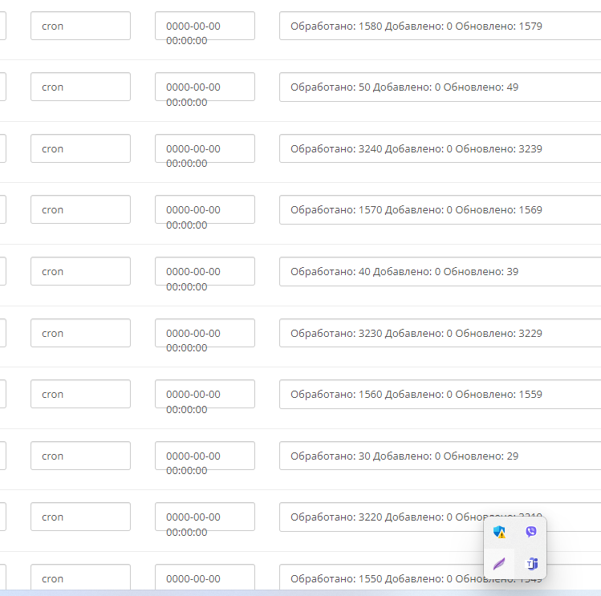This screenshot has height=596, width=601.
Task: Click the cron field in the Обработано: 1580 row
Action: coord(80,26)
